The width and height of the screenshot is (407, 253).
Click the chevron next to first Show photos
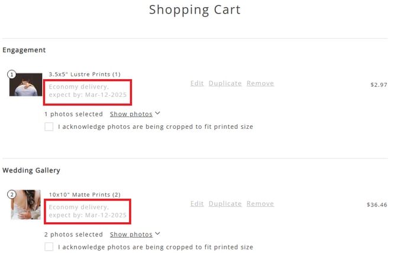pyautogui.click(x=157, y=113)
